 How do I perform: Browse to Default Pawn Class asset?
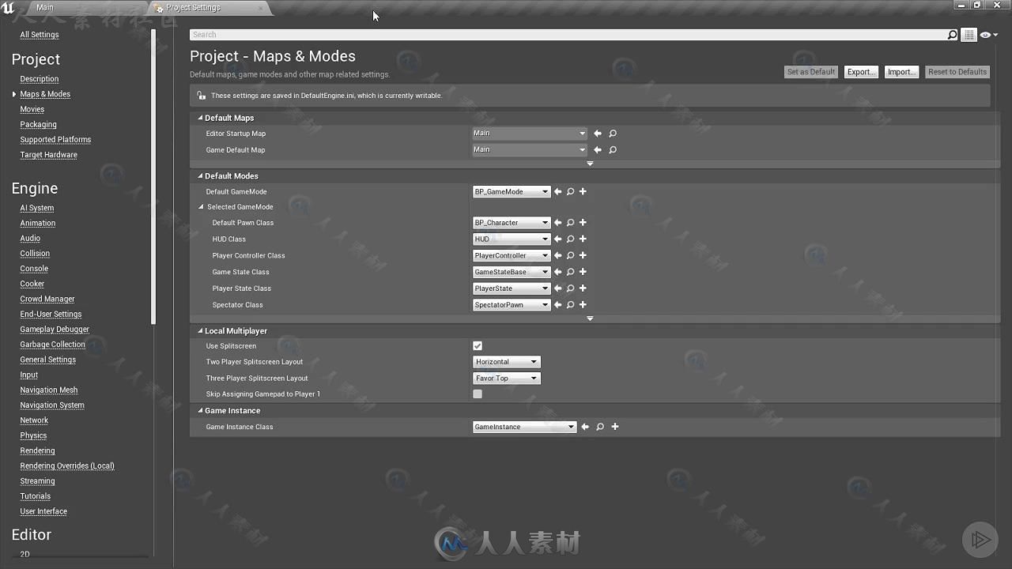point(570,223)
